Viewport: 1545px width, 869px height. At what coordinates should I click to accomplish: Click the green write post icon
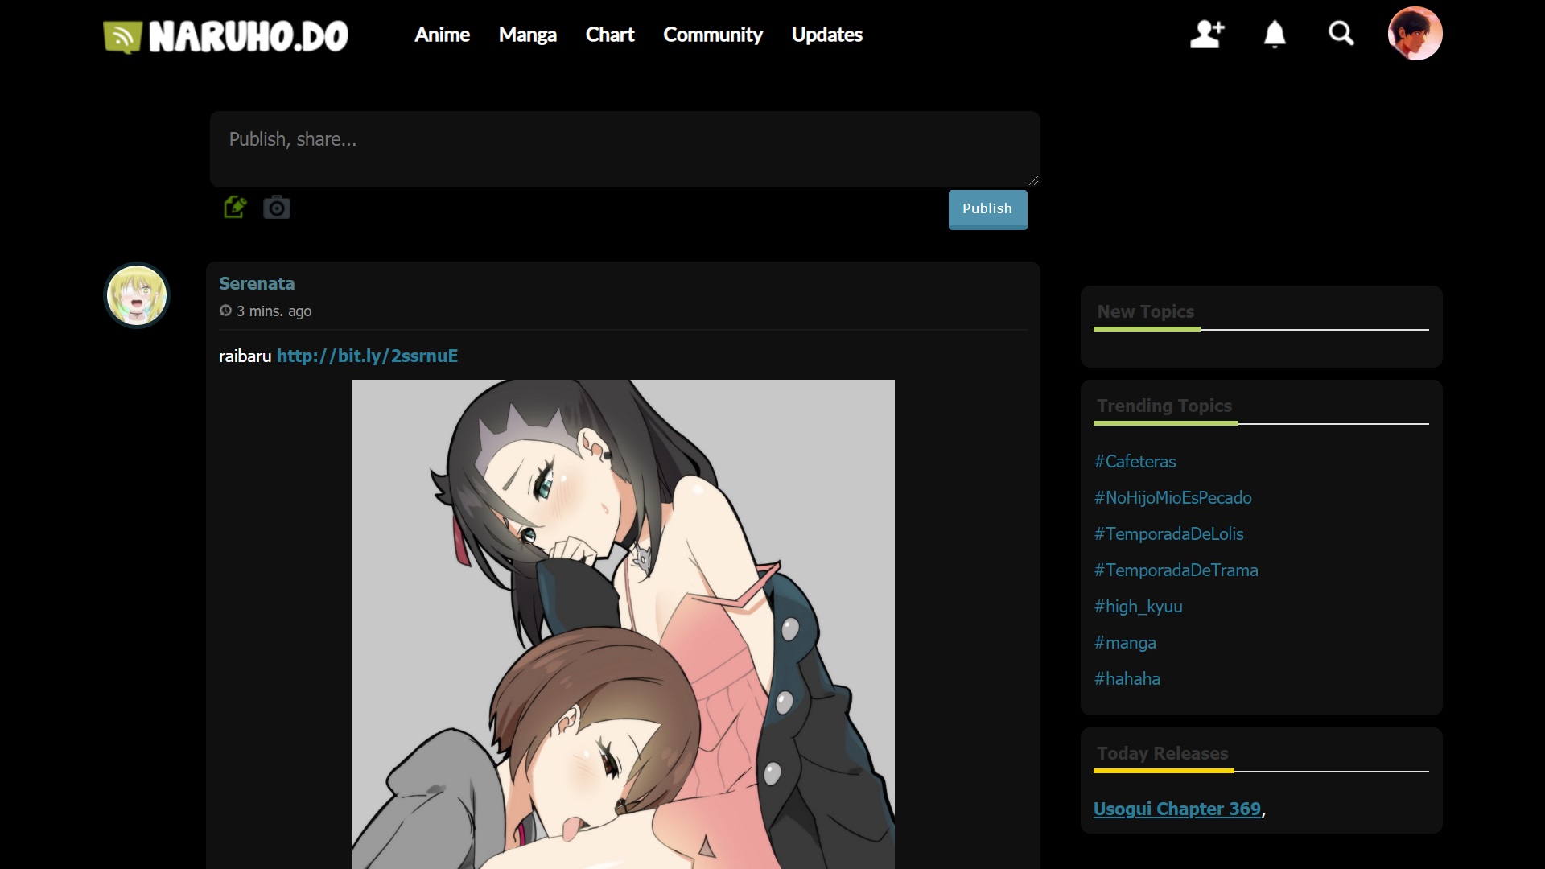click(x=235, y=208)
